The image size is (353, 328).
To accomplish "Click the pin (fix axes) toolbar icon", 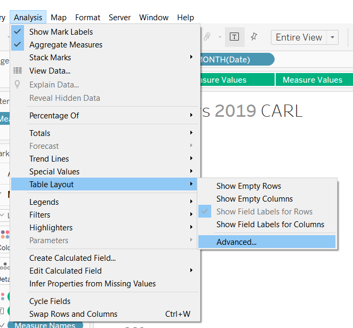I will click(254, 37).
